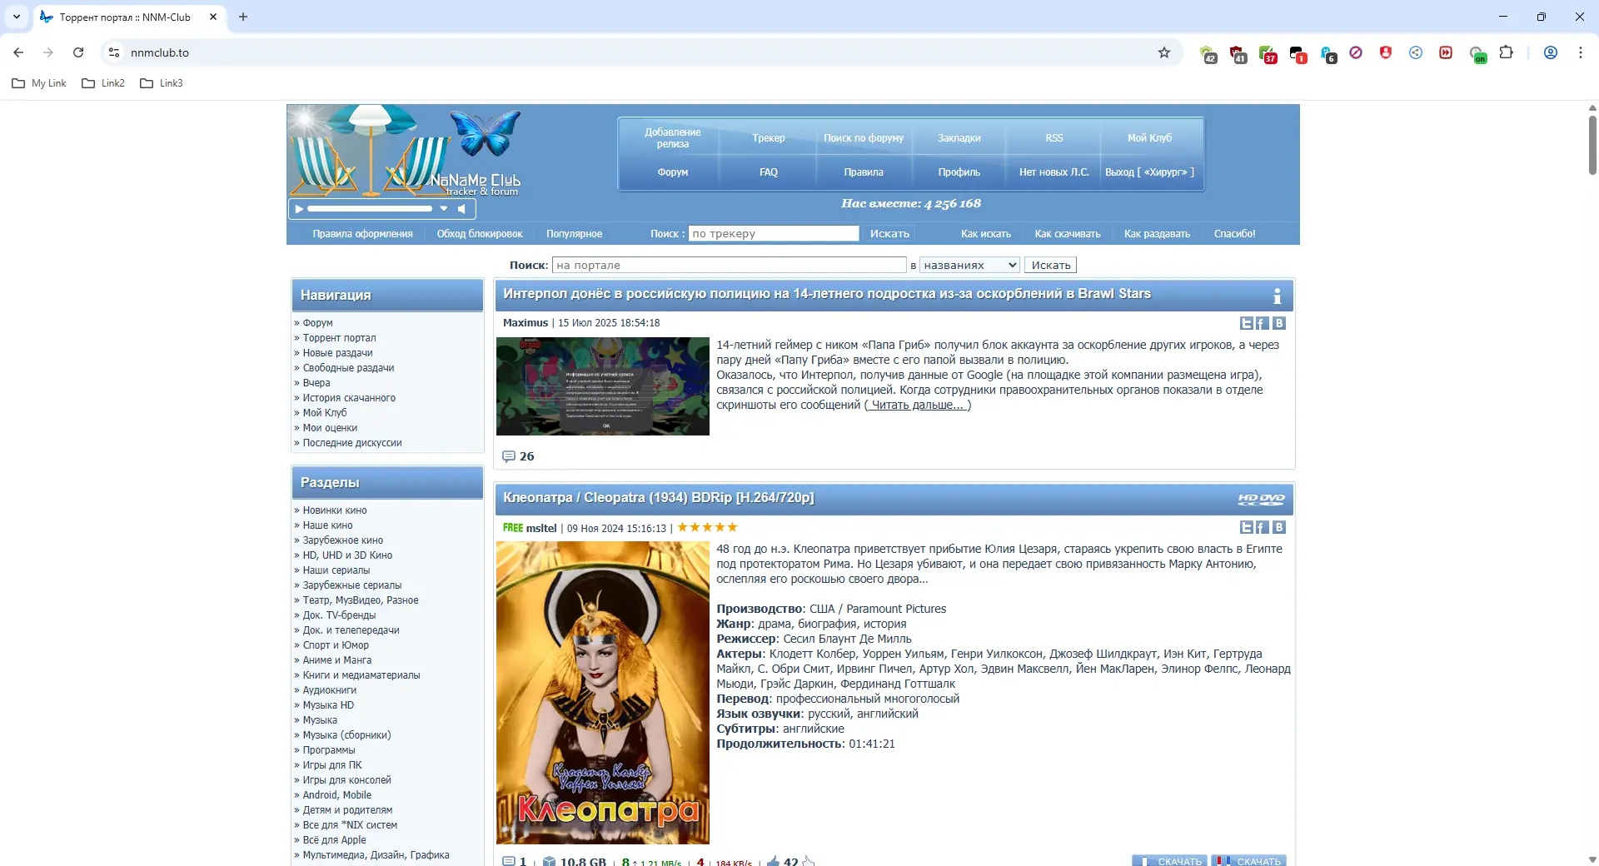Open a new browser tab
1599x866 pixels.
pyautogui.click(x=243, y=17)
